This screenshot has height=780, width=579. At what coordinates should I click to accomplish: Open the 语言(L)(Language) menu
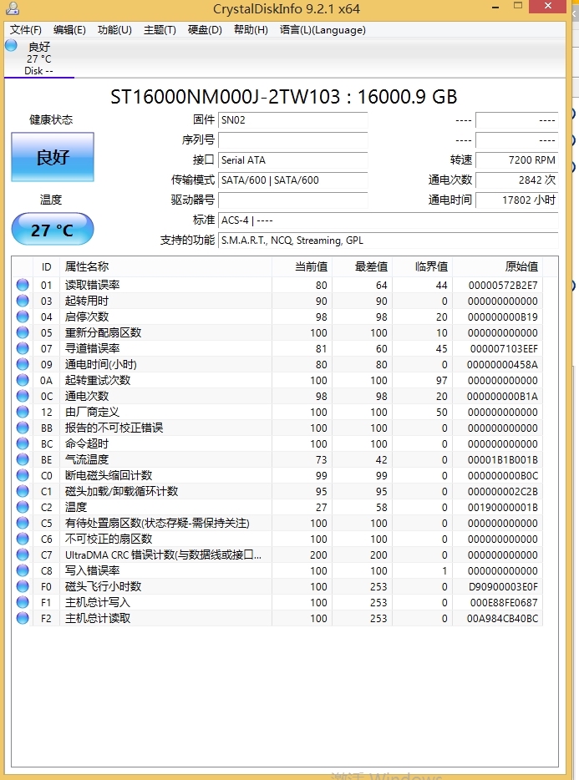[x=323, y=30]
